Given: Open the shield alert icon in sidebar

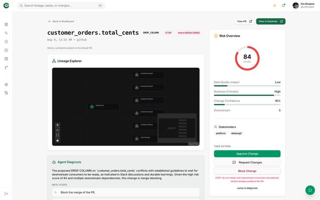Looking at the screenshot, I should click(x=6, y=42).
